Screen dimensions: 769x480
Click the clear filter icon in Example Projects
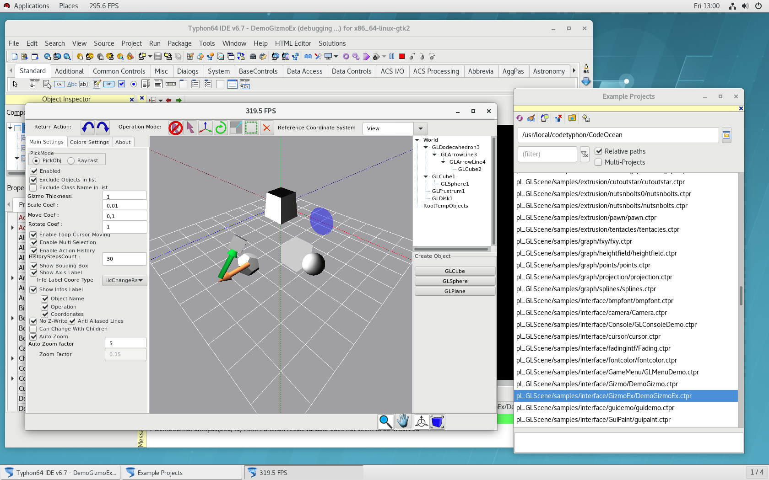[x=585, y=155]
